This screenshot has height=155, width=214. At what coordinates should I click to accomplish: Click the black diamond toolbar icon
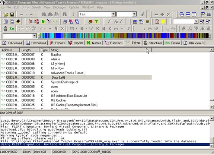(18, 22)
